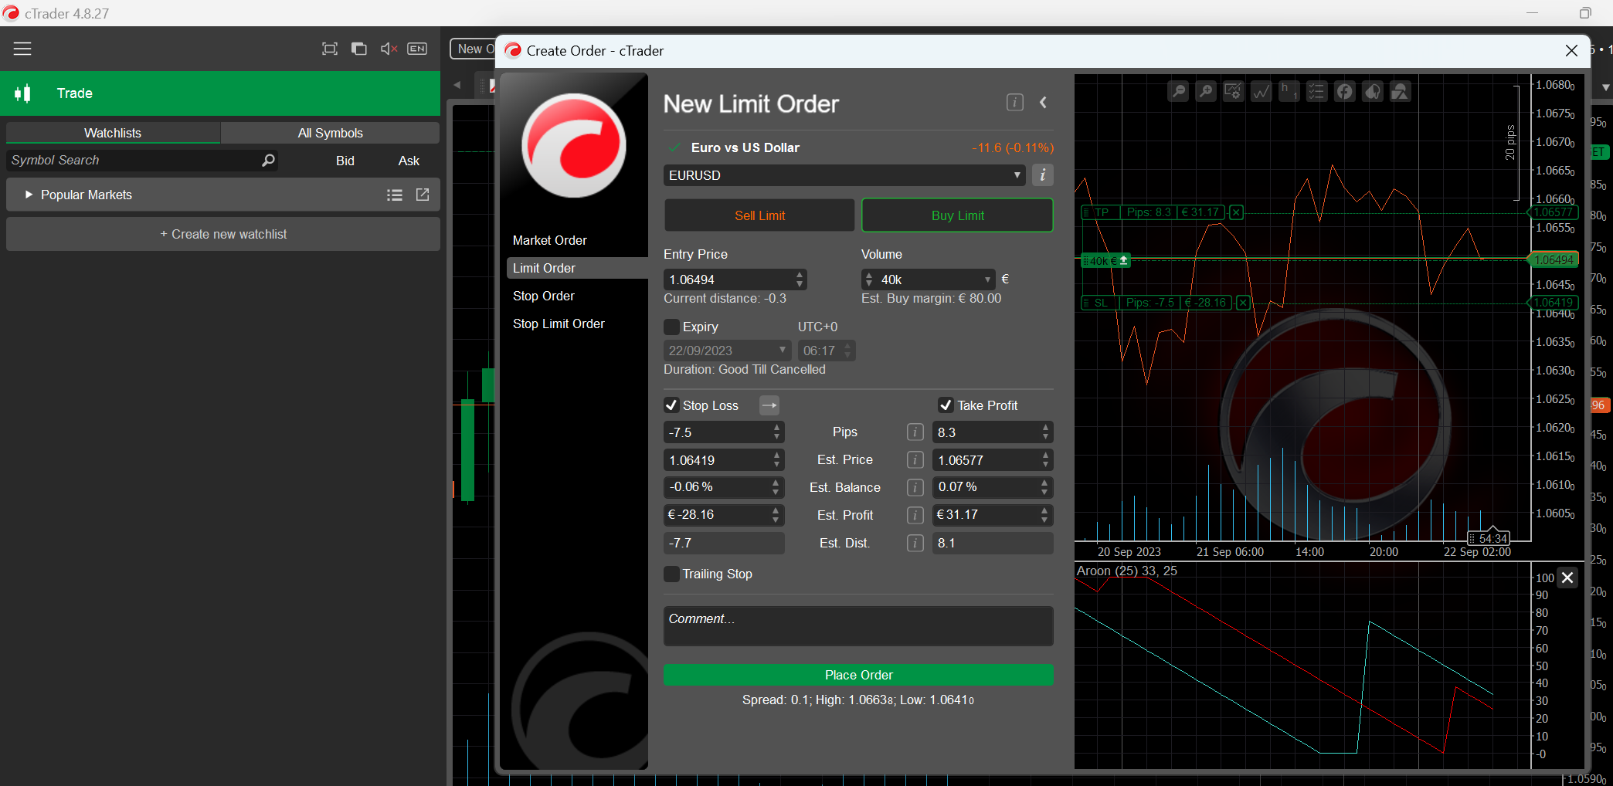Open the 40k volume dropdown
This screenshot has width=1613, height=786.
click(987, 280)
